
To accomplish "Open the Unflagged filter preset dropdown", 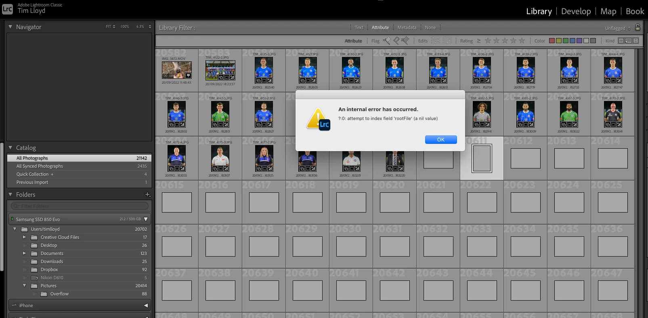I will (x=618, y=28).
